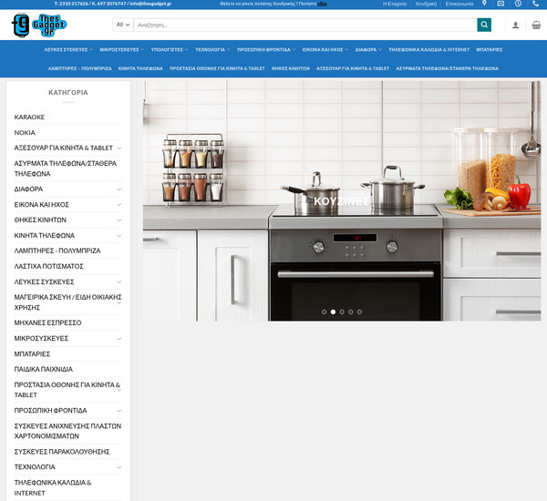This screenshot has height=501, width=547.
Task: Expand the sidebar ΛΕΥΚΕΣ ΣΥΣΚΕΥΕΣ chevron
Action: click(x=119, y=281)
